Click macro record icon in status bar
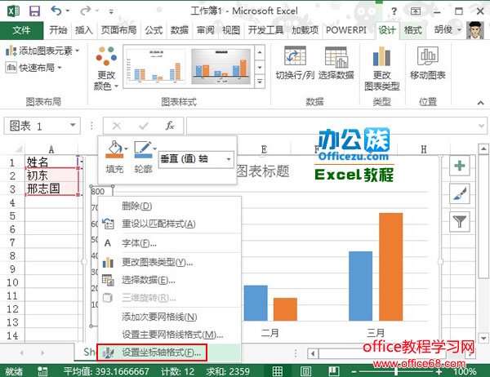The width and height of the screenshot is (490, 377). point(42,371)
